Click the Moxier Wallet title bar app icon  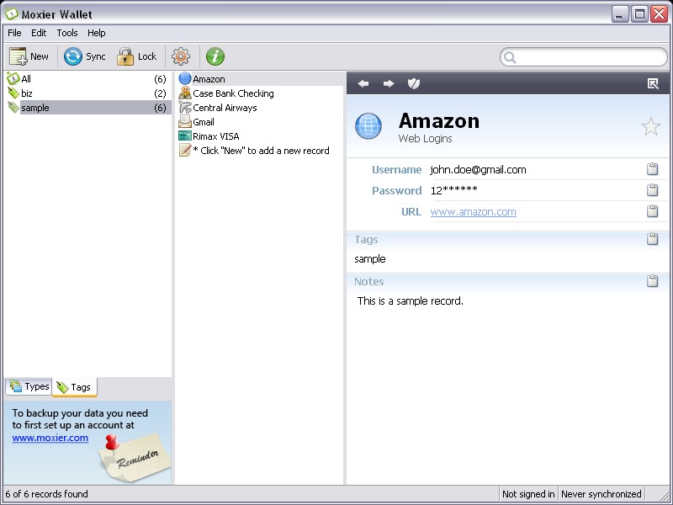click(12, 13)
